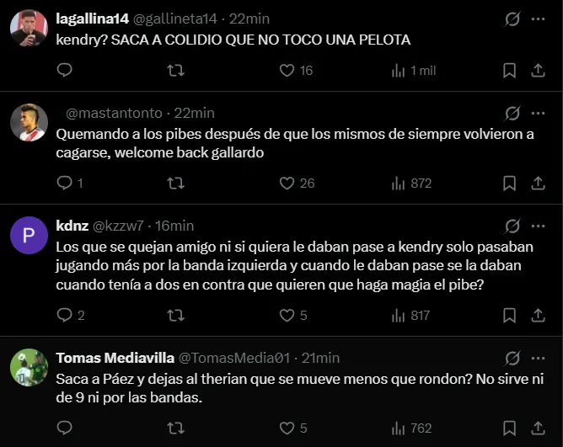Open more menu for @mastantonto's tweet
Viewport: 563px width, 447px height.
[x=539, y=113]
